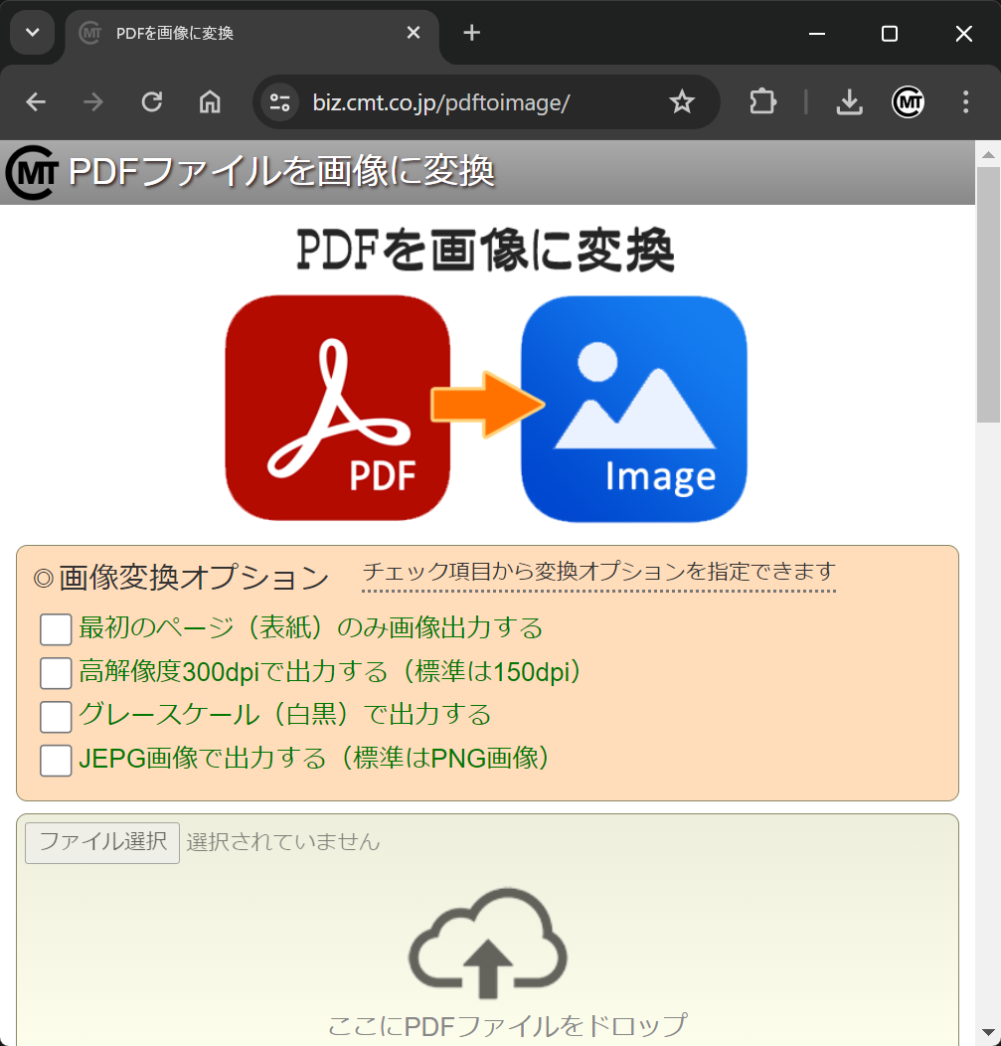Reload the current page
This screenshot has height=1046, width=1001.
point(152,102)
